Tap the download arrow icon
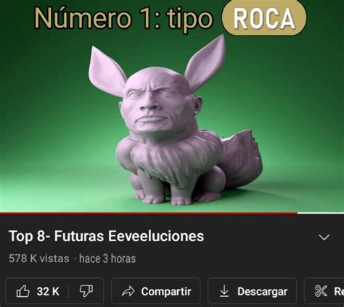344x307 pixels. (x=224, y=291)
